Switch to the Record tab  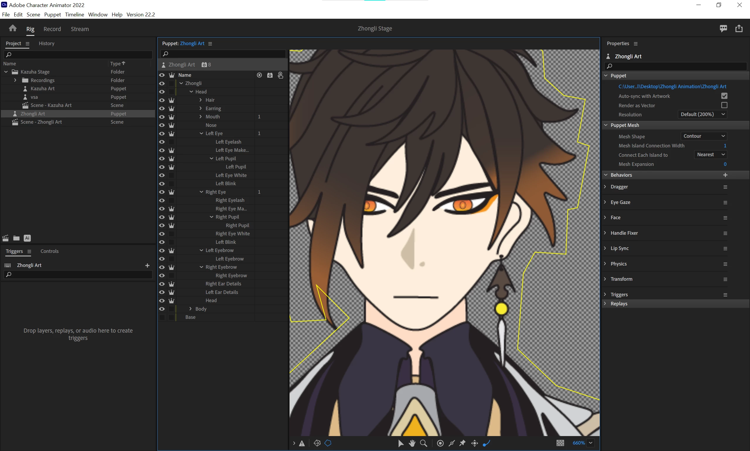tap(52, 29)
